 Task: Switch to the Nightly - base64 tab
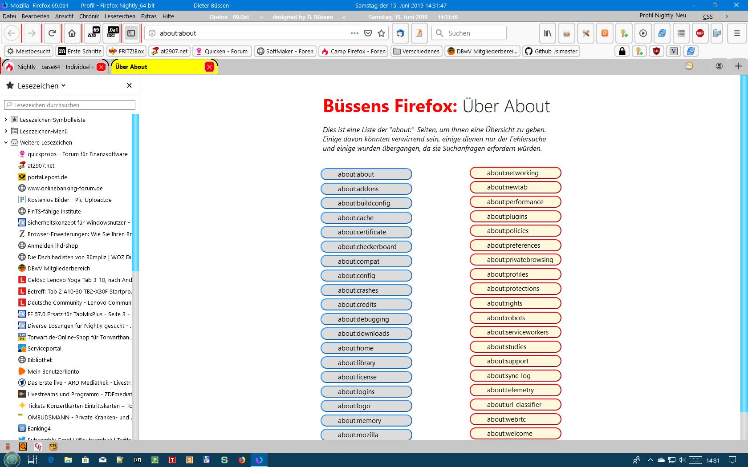53,67
